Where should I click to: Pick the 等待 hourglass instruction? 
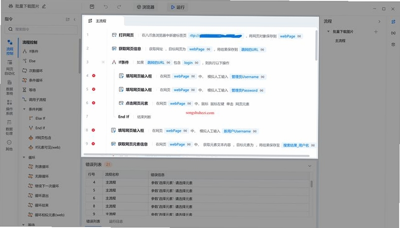(29, 90)
